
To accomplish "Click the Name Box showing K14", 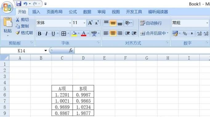I will pyautogui.click(x=22, y=51).
